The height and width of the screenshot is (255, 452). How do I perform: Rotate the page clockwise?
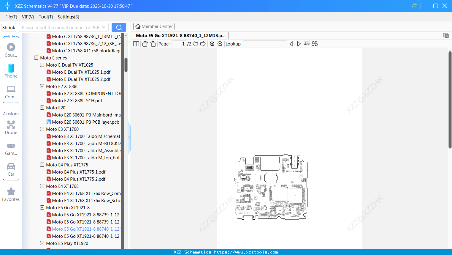153,44
